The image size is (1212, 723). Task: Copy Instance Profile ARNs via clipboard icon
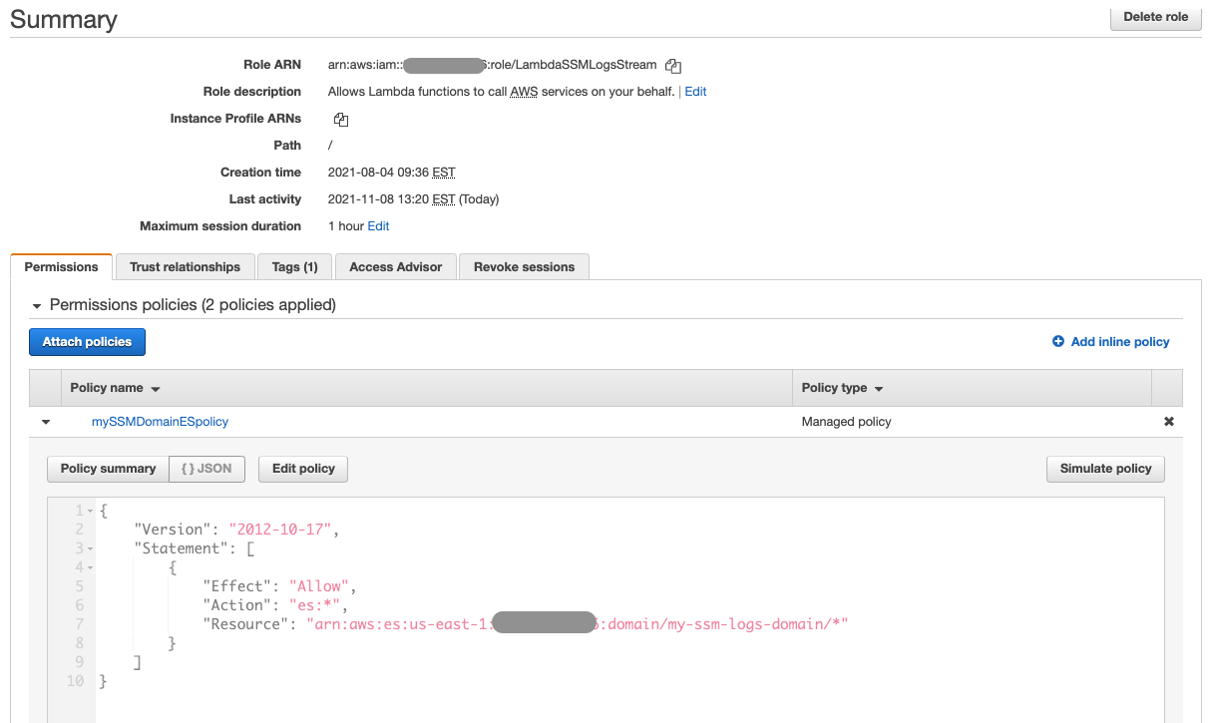pyautogui.click(x=340, y=119)
